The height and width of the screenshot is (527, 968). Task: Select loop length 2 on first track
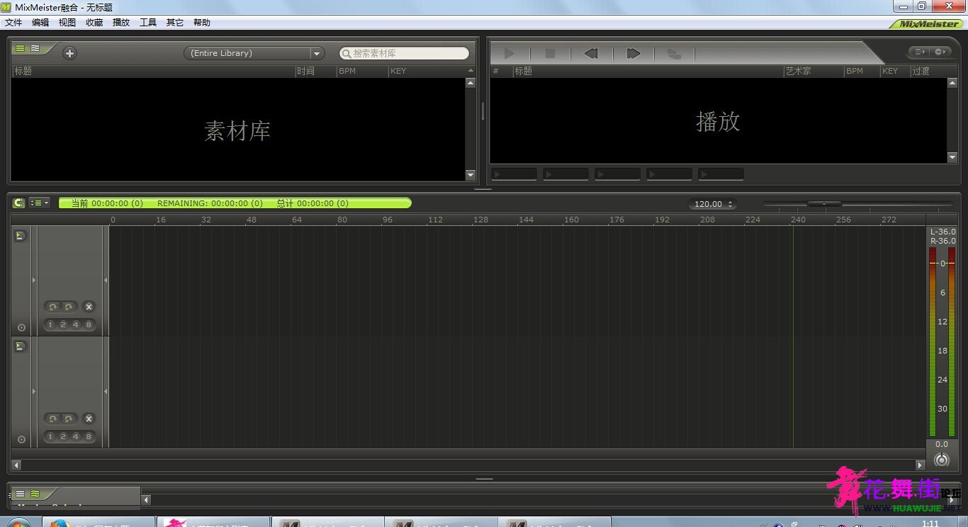pos(63,325)
